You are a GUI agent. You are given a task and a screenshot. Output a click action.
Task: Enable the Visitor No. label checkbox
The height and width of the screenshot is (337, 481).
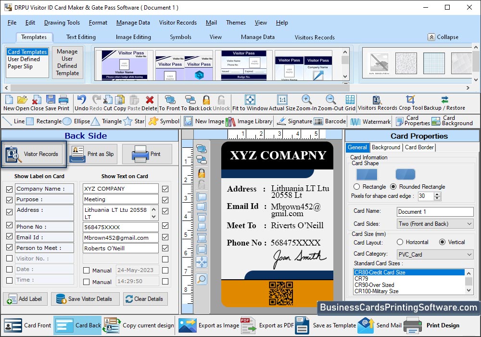[9, 259]
